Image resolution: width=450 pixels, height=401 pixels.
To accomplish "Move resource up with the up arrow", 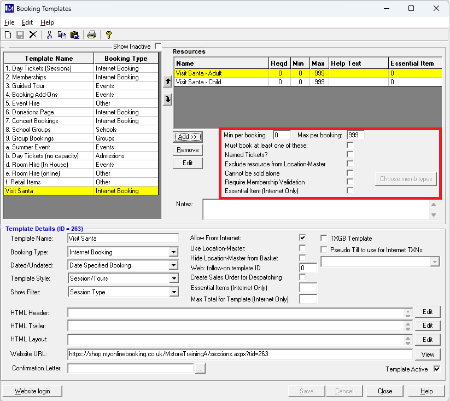I will [167, 82].
